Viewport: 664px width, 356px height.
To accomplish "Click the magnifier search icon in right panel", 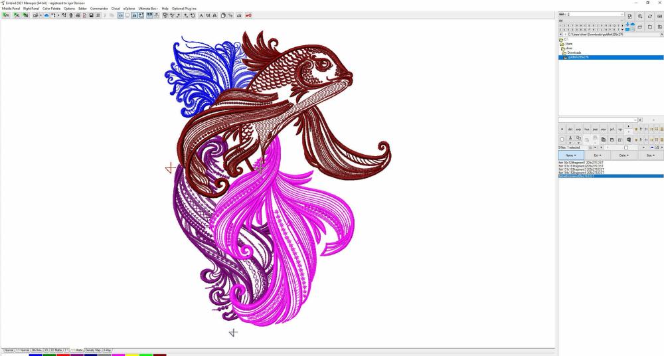I will pyautogui.click(x=640, y=16).
